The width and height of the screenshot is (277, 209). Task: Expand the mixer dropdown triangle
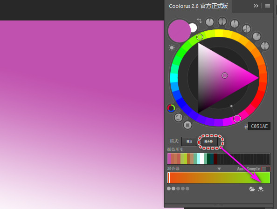coord(219,169)
